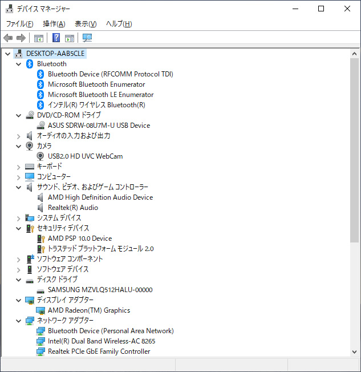Click the DVD/CD-ROM ドライブ disc icon
The height and width of the screenshot is (372, 361).
pos(30,115)
